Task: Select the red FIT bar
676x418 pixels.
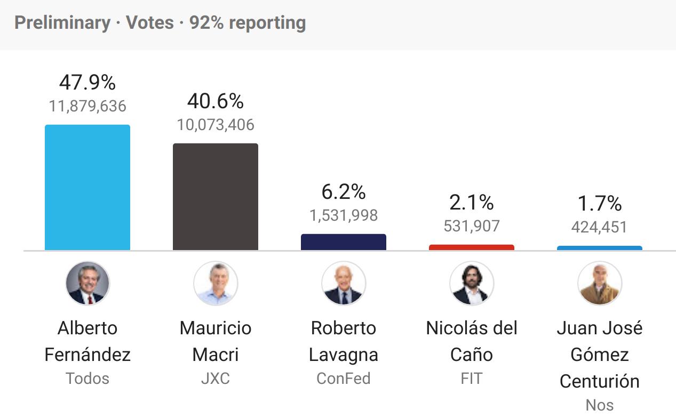Action: coord(472,247)
